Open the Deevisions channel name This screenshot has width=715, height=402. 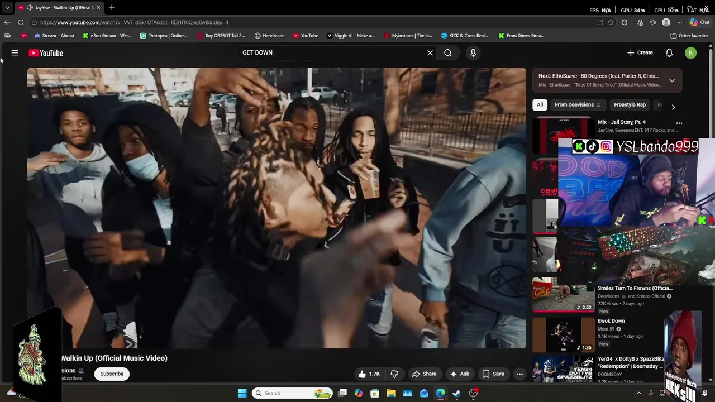point(69,370)
